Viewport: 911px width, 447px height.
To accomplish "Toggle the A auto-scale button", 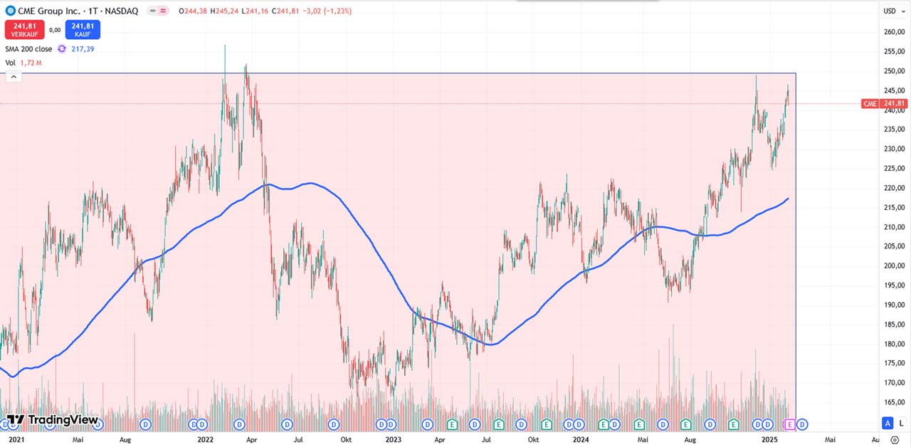I will click(888, 423).
